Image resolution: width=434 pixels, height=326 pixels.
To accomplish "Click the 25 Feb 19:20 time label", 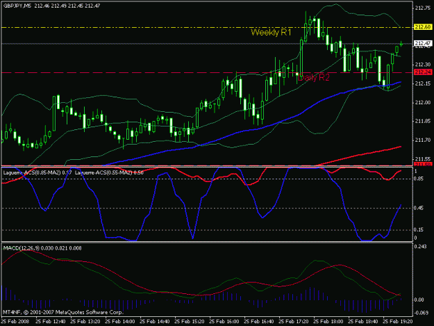I will [x=397, y=322].
